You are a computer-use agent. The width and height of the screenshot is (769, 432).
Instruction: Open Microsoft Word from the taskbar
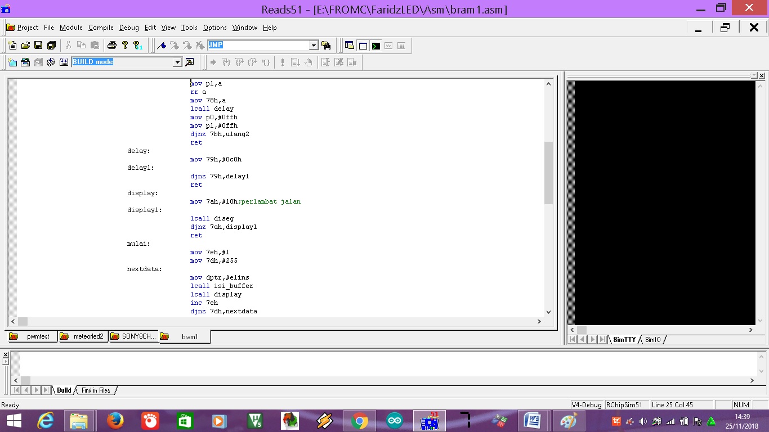pyautogui.click(x=532, y=421)
